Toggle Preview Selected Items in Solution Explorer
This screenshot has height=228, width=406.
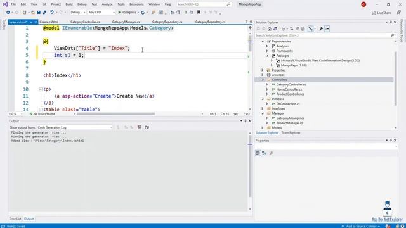coord(327,29)
